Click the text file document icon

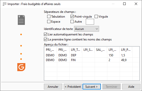point(21,20)
